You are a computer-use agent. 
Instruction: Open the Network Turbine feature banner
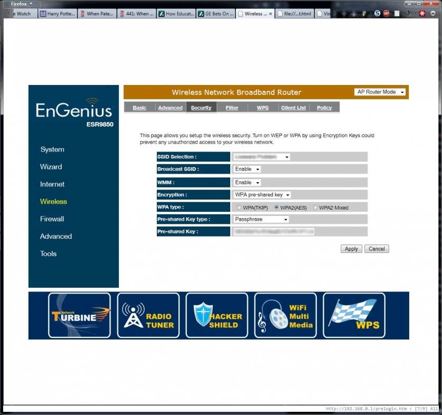click(79, 315)
